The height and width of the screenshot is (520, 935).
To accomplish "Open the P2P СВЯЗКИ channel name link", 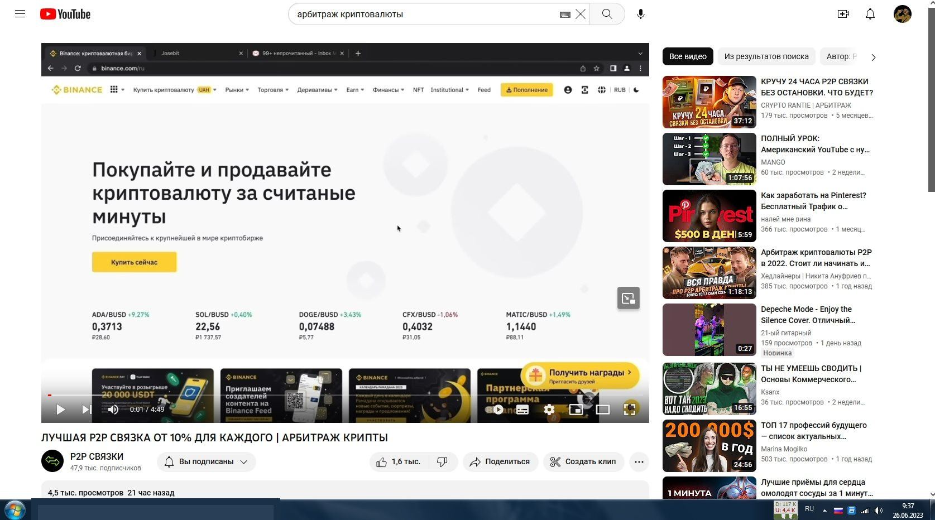I will [x=97, y=456].
